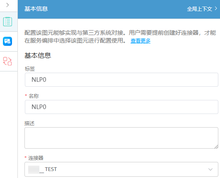The image size is (220, 178).
Task: Select the teal clipboard list sidebar icon
Action: 7,21
